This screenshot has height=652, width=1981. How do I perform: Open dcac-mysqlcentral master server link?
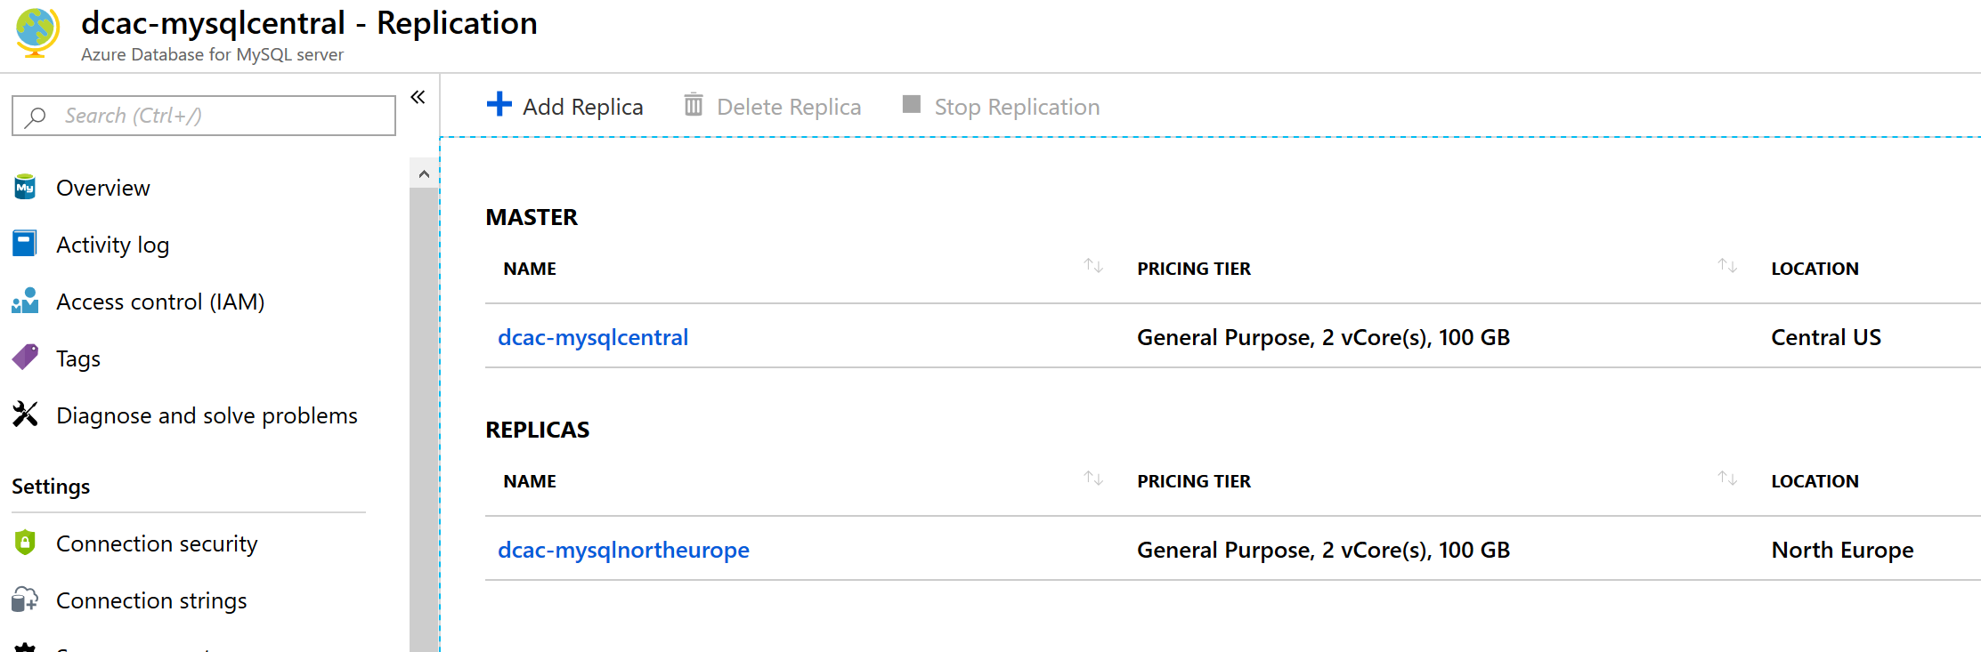[593, 337]
